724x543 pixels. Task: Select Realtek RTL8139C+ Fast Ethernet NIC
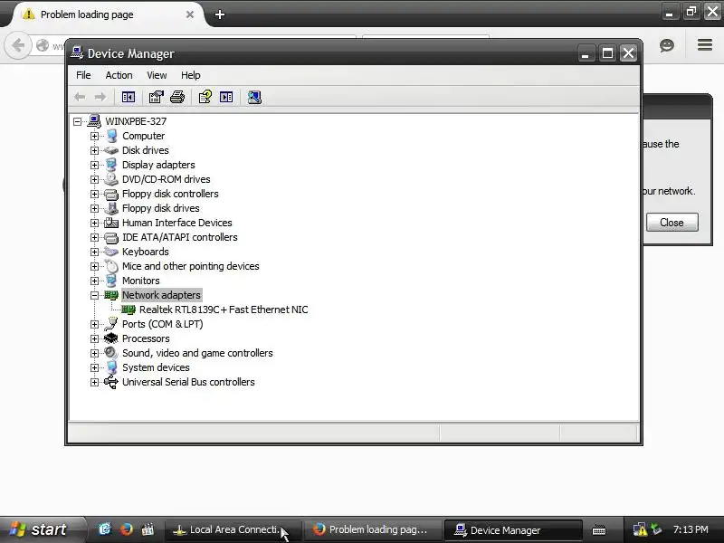[x=224, y=310]
